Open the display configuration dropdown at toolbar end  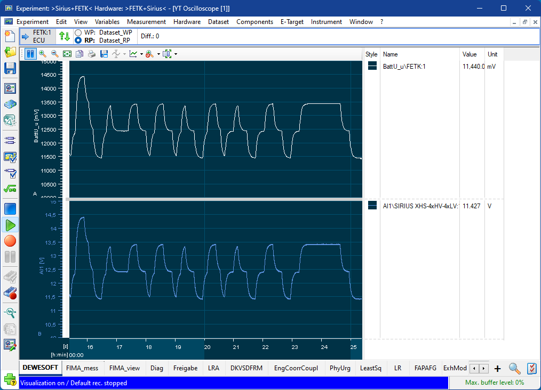[174, 53]
